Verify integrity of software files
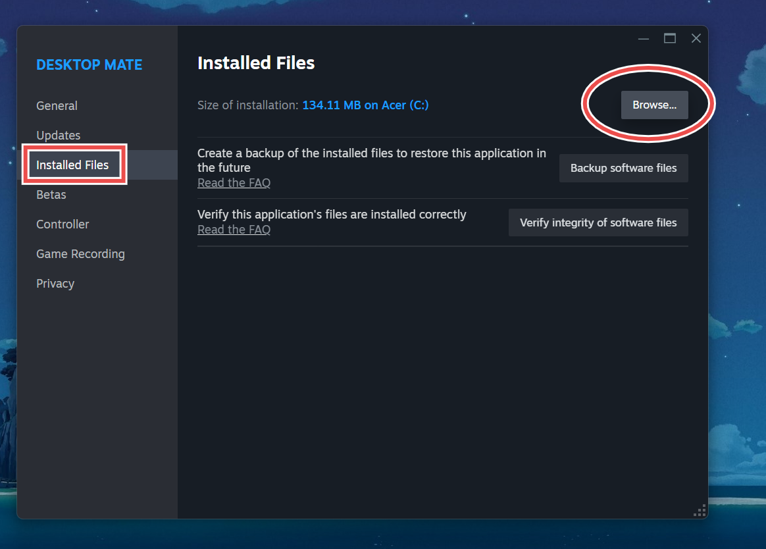This screenshot has width=766, height=549. click(x=598, y=222)
